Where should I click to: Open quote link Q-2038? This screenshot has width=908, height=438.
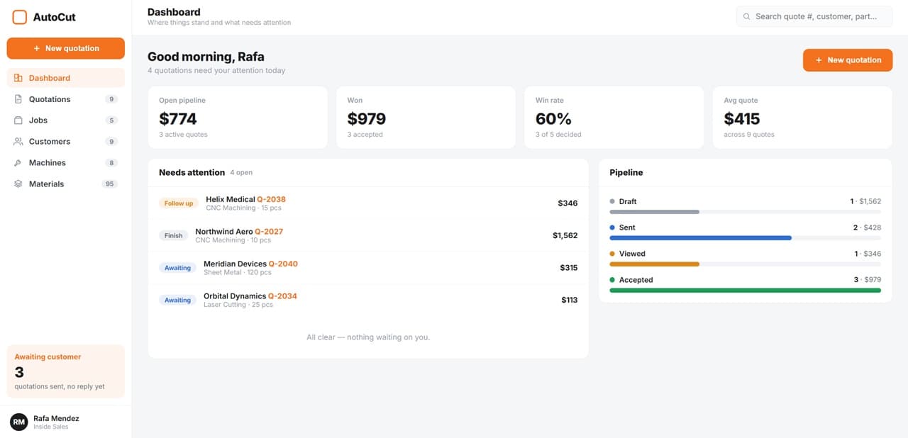click(x=271, y=199)
